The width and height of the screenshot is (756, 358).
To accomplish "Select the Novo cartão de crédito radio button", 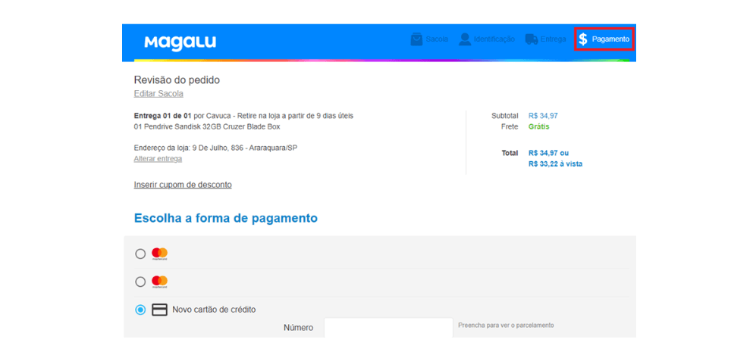I will (x=140, y=310).
